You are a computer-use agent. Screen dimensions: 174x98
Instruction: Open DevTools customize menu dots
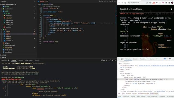(x=173, y=59)
